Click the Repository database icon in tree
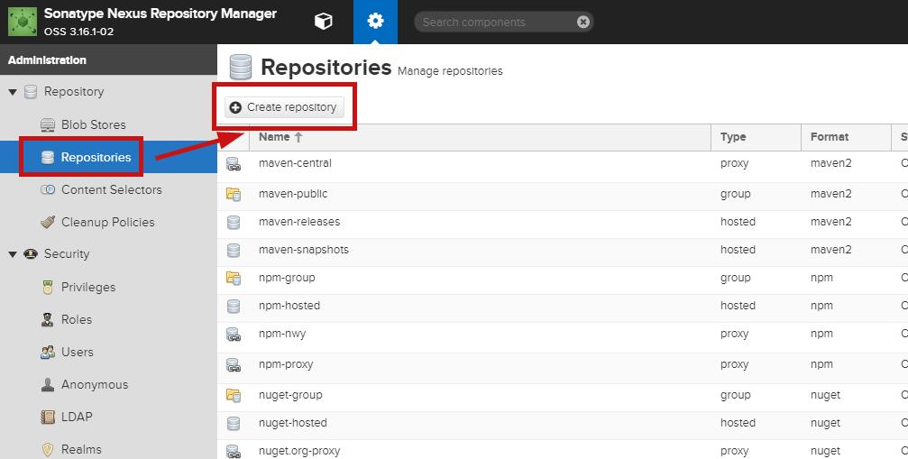The width and height of the screenshot is (908, 459). coord(30,92)
